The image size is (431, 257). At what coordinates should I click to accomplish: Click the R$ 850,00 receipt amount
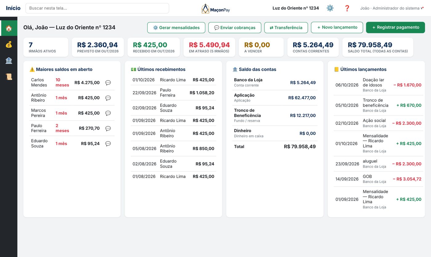click(x=203, y=148)
